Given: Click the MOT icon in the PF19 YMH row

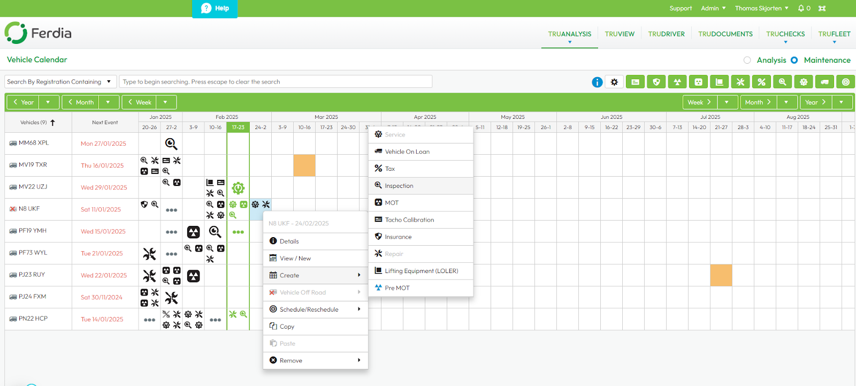Looking at the screenshot, I should click(193, 232).
